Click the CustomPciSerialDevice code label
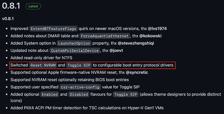Screen dimensions: 224x114 click(x=75, y=51)
